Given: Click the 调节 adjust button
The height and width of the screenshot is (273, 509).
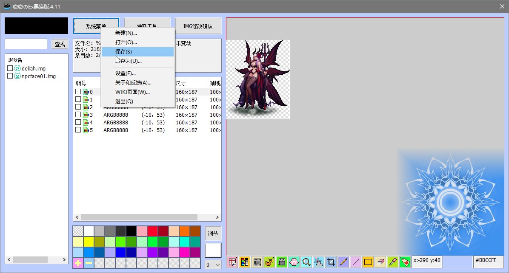Looking at the screenshot, I should 213,234.
